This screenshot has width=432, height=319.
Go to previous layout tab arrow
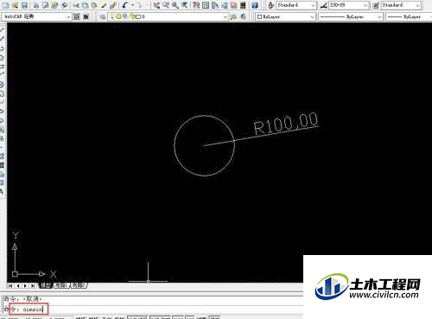pos(18,285)
